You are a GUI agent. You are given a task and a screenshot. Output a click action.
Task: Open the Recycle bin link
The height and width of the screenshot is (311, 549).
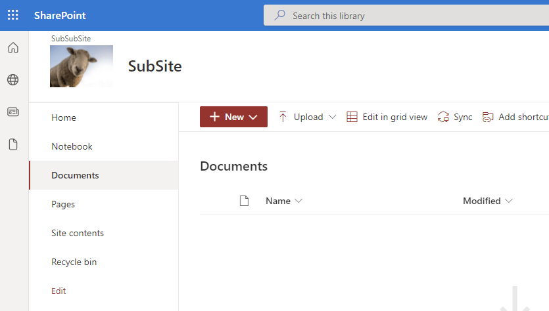(74, 262)
